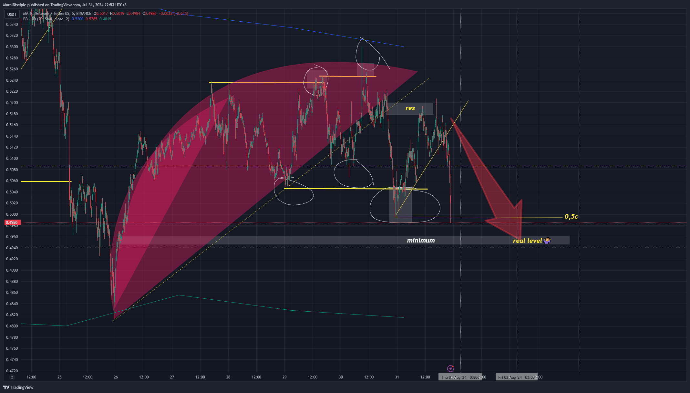The image size is (690, 393).
Task: Click the 0.5000 price axis label
Action: coord(12,214)
